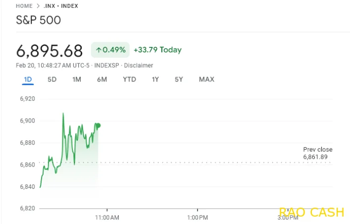Switch to the 5D time range tab
This screenshot has width=350, height=224.
pos(52,79)
